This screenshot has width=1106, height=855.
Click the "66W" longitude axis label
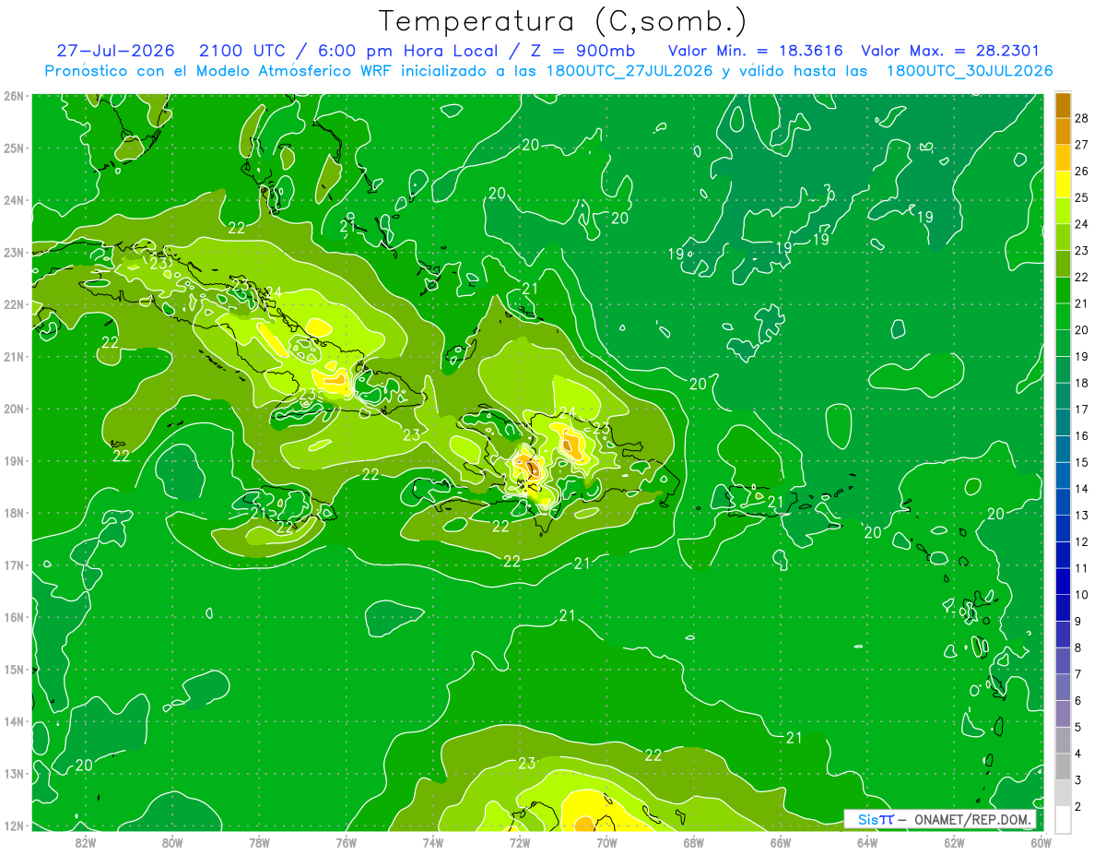coord(780,842)
